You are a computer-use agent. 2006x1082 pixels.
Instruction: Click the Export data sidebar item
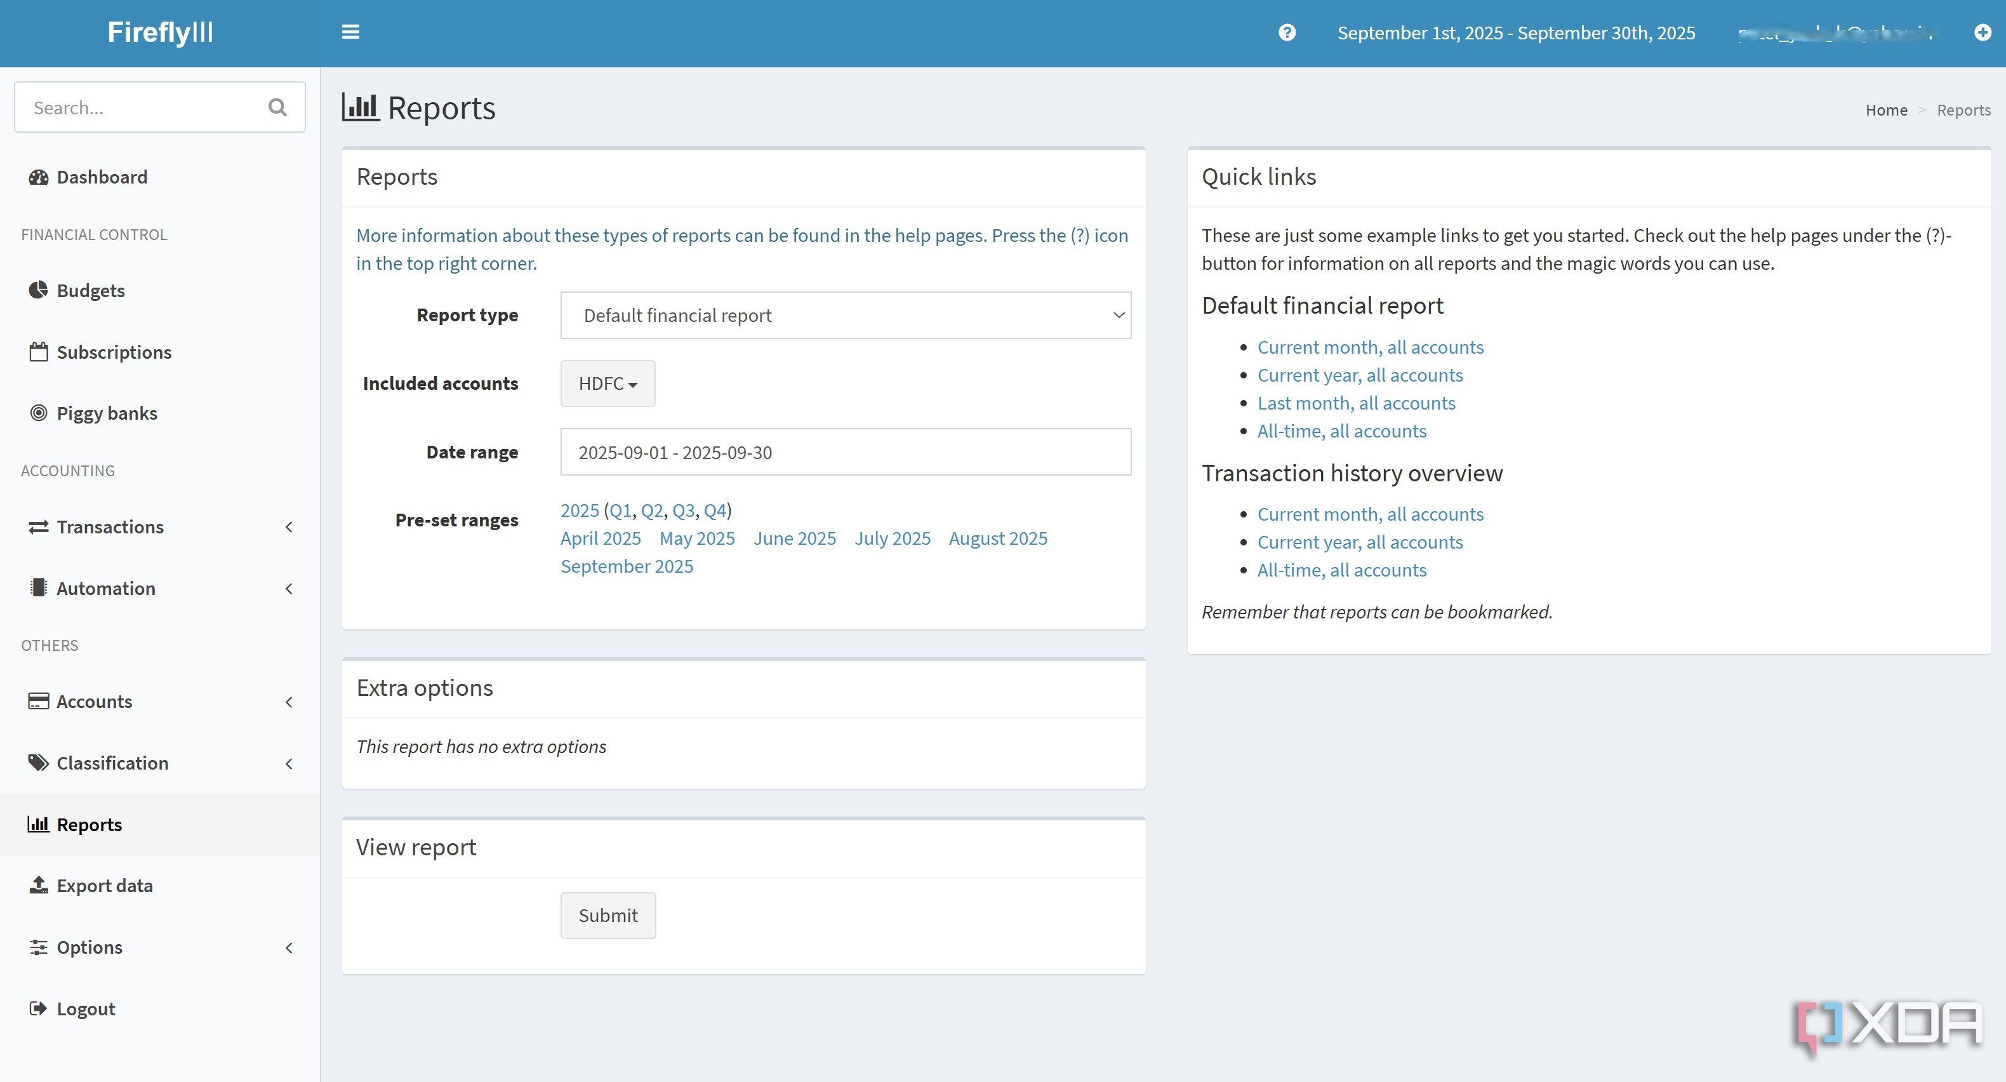pyautogui.click(x=91, y=886)
